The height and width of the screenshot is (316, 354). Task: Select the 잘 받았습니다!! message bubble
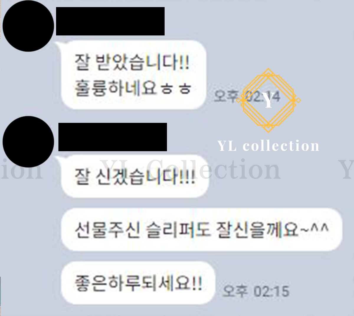(133, 75)
